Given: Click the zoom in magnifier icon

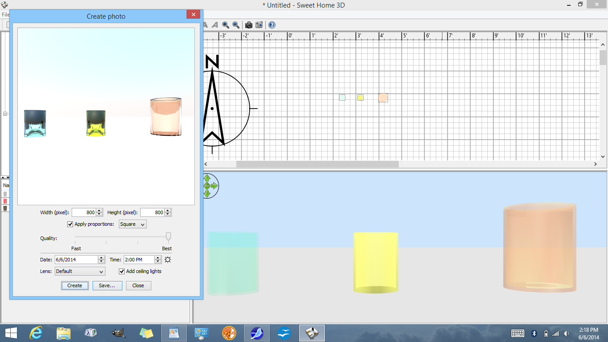Looking at the screenshot, I should 226,25.
